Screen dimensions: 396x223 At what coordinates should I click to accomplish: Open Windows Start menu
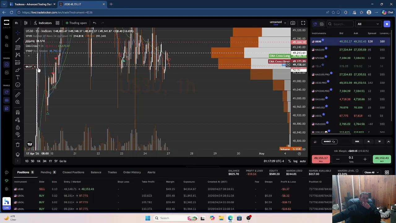pos(148,218)
